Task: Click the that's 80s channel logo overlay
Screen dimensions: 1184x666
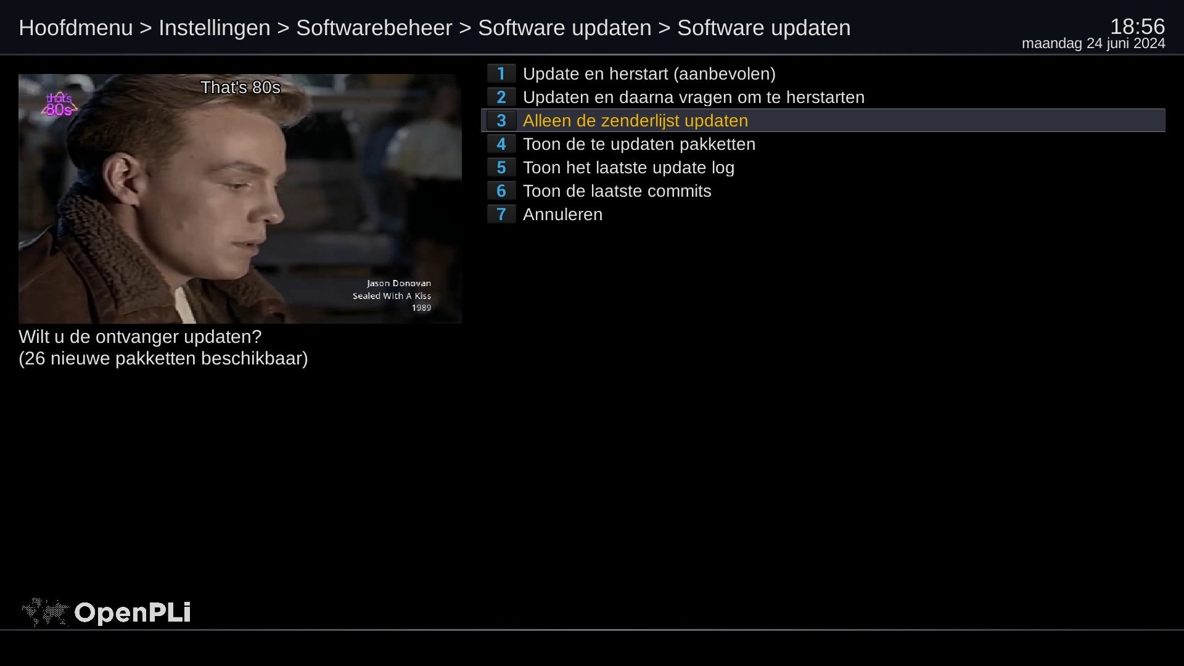Action: [59, 105]
